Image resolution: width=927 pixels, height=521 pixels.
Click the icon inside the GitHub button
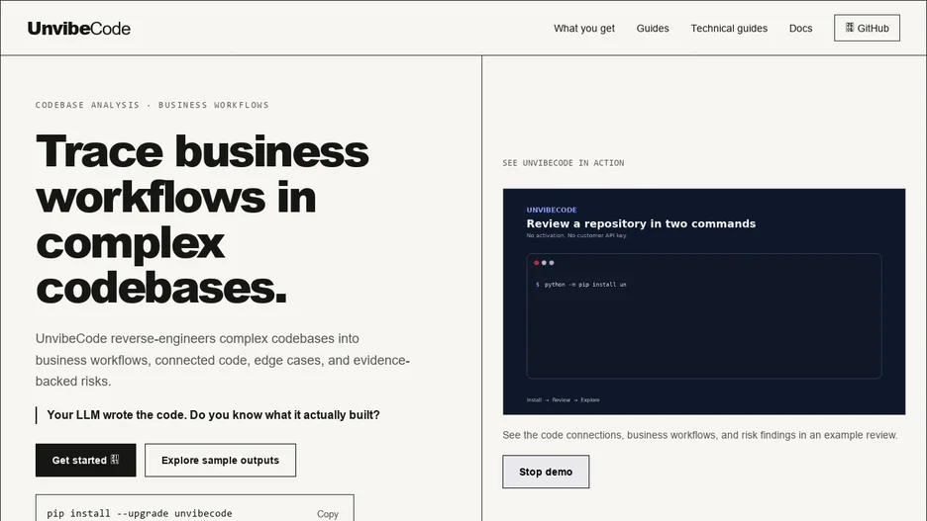click(x=850, y=27)
